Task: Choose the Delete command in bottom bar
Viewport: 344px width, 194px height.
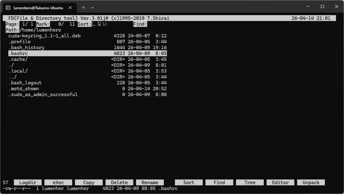Action: (119, 183)
